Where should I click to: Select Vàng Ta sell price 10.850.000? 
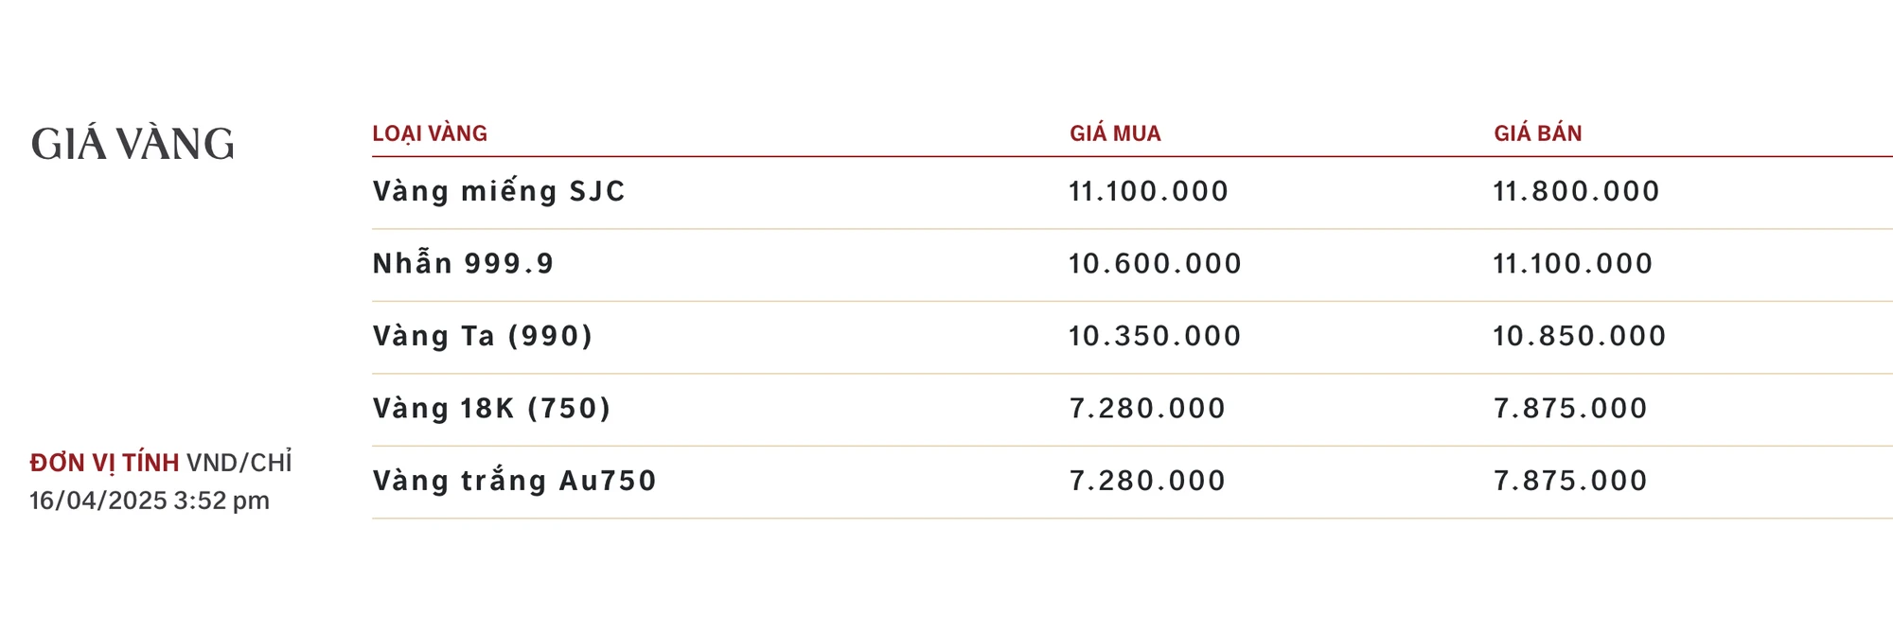[x=1579, y=336]
